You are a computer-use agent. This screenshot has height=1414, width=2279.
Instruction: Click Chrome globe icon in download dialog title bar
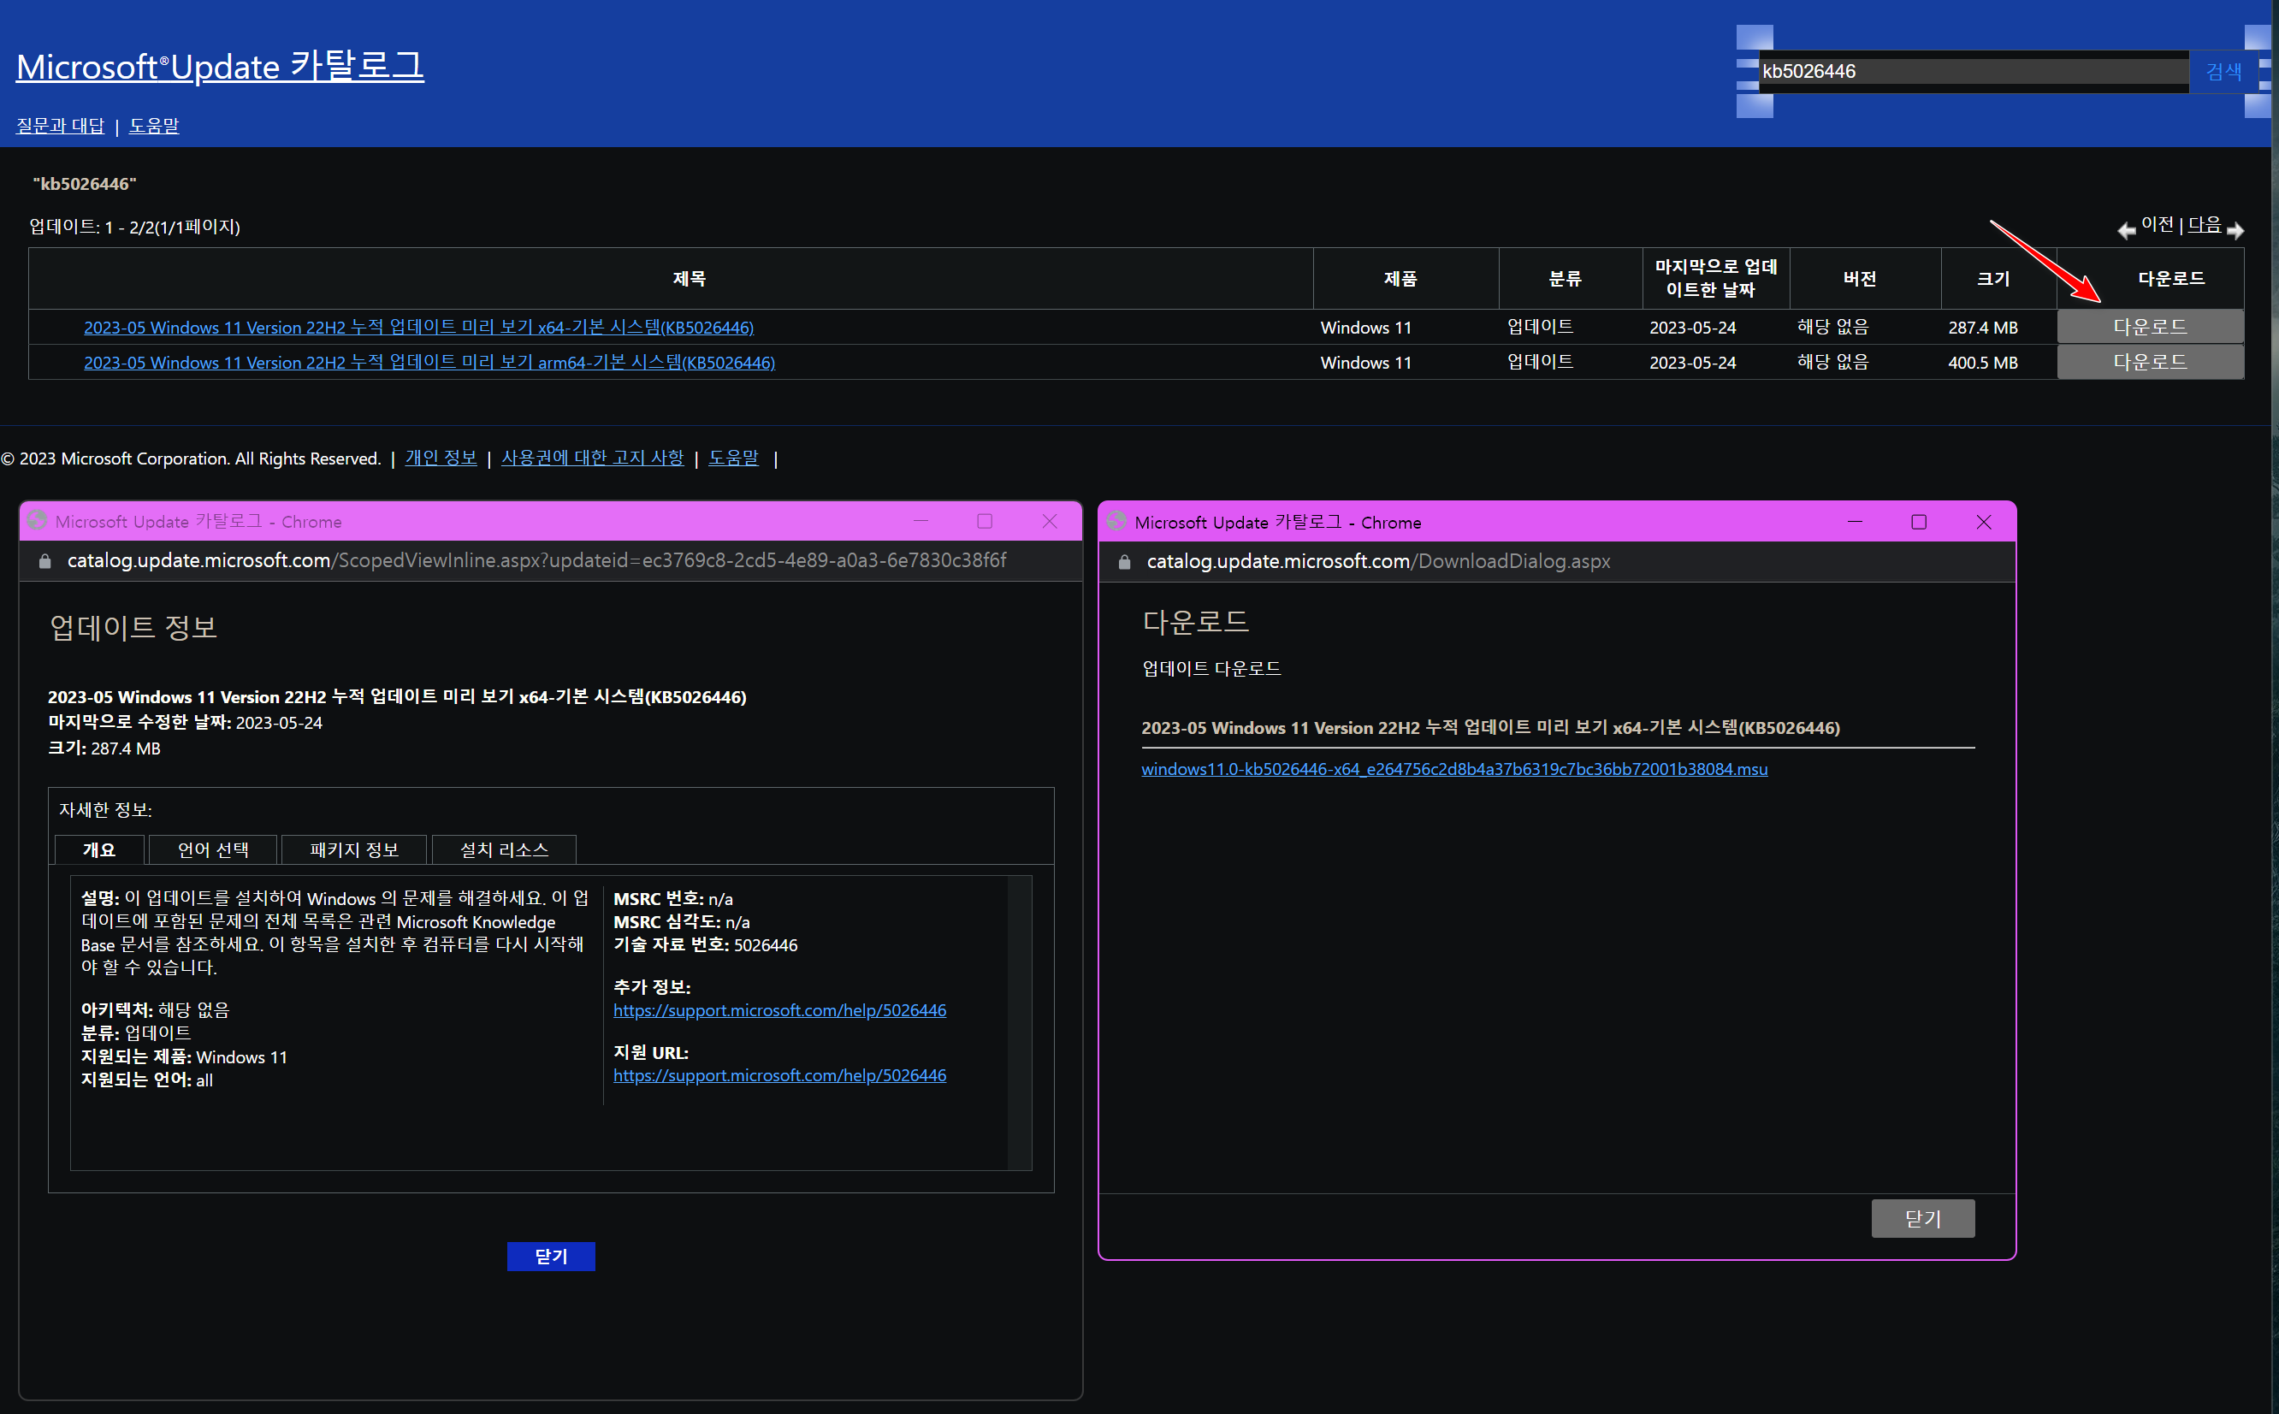click(x=1116, y=521)
